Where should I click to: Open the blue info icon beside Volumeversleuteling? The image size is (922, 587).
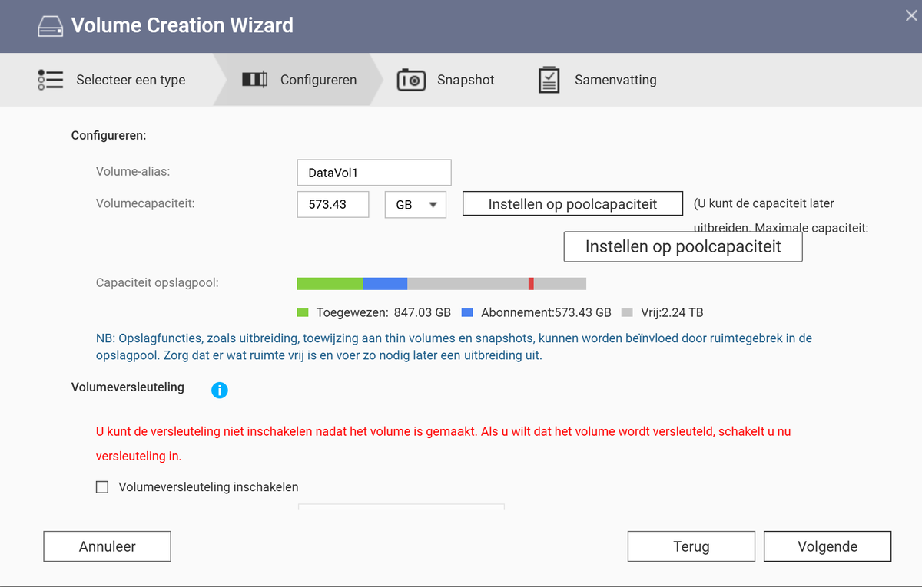(x=220, y=391)
